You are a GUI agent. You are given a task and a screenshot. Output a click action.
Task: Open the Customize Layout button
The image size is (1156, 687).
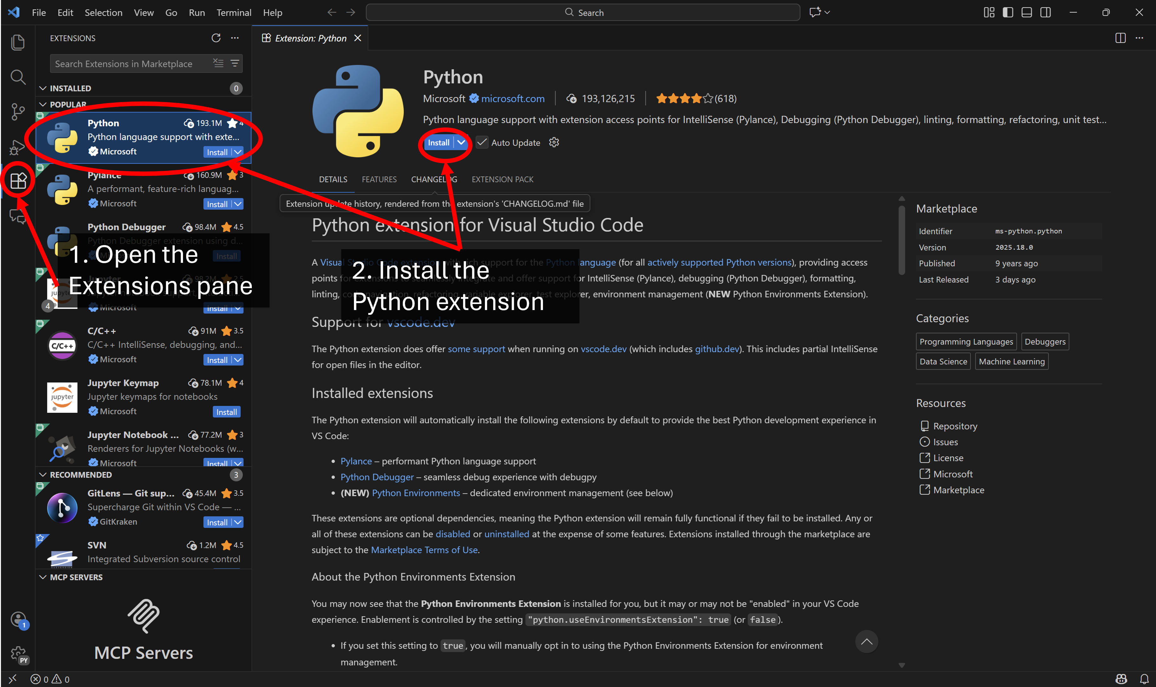pyautogui.click(x=989, y=12)
